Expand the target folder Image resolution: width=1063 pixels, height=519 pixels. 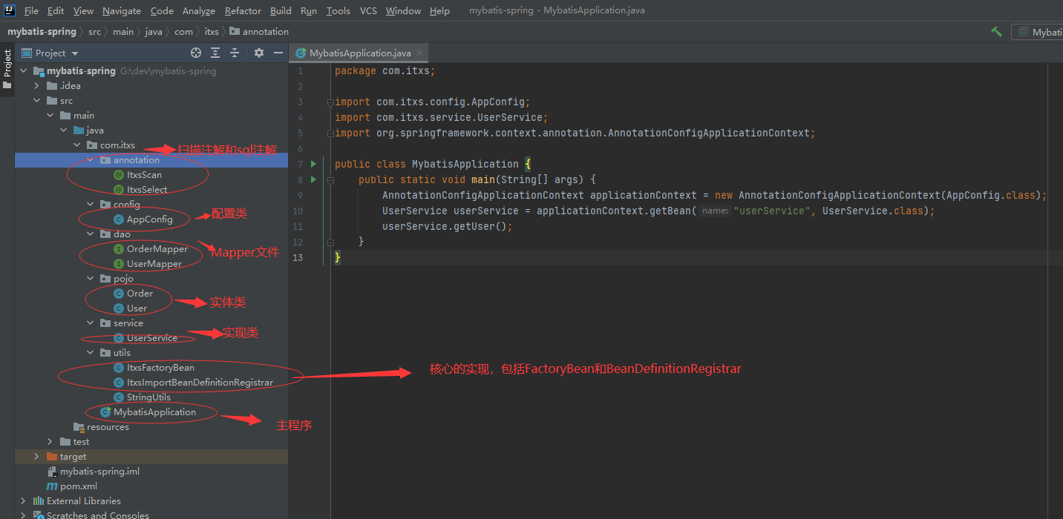point(36,457)
